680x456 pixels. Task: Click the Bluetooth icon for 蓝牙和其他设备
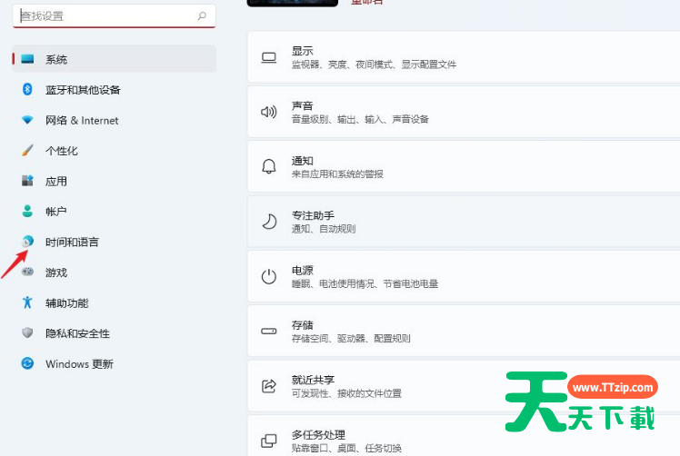[x=27, y=90]
